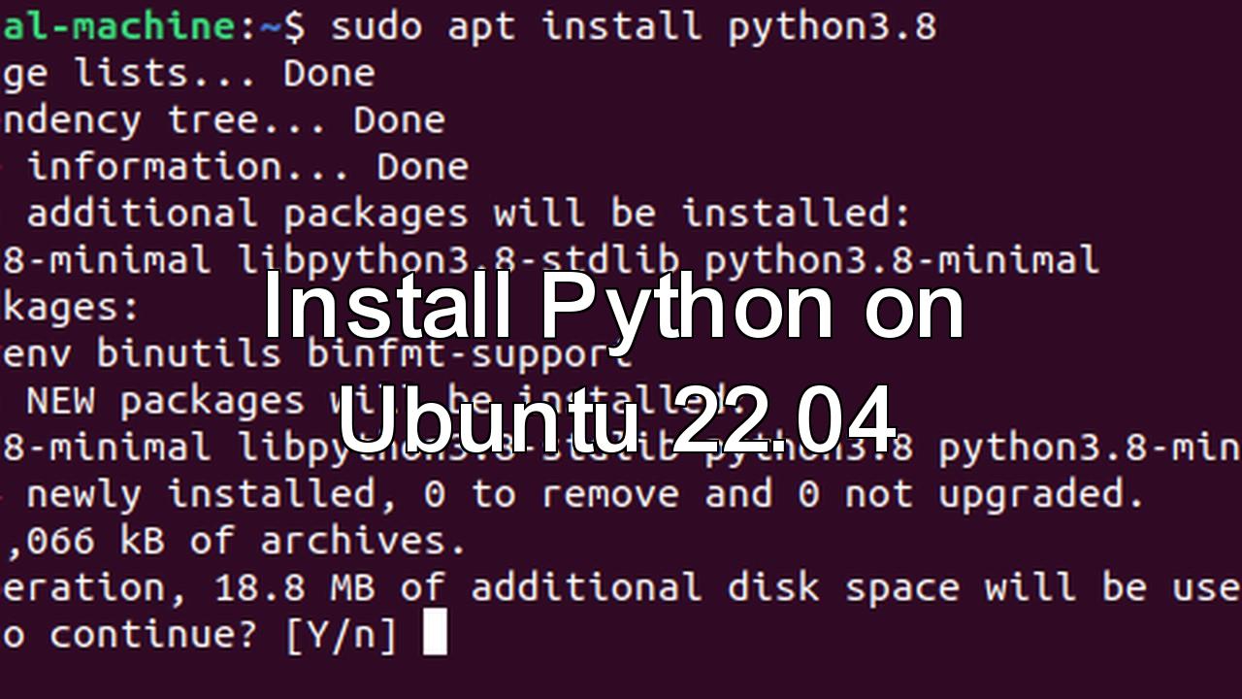Click the "Install Python on" overlay title
The width and height of the screenshot is (1242, 699).
[613, 309]
